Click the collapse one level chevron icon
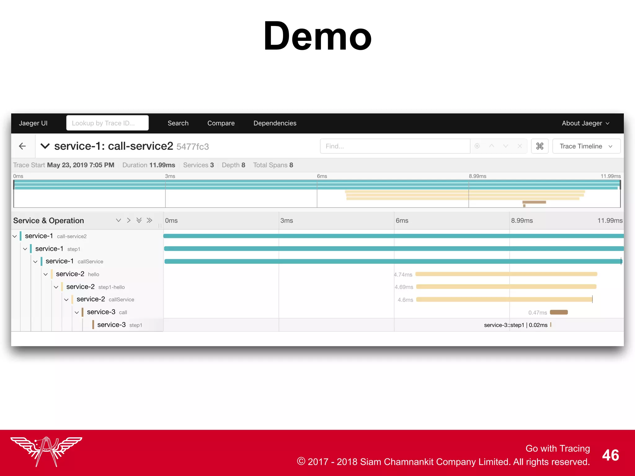Viewport: 635px width, 476px height. pyautogui.click(x=129, y=220)
